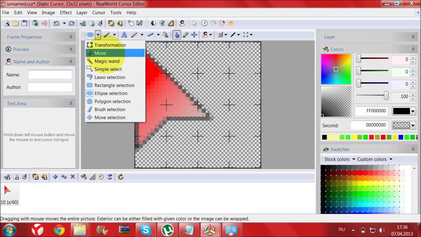
Task: Choose Polygon selection from the tool menu
Action: (115, 101)
